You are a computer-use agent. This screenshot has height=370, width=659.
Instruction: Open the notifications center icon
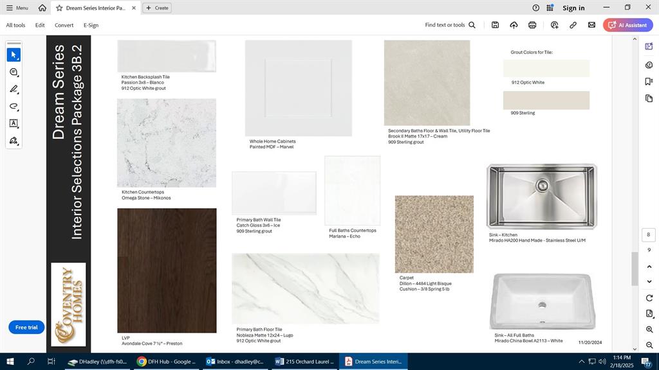pos(646,361)
